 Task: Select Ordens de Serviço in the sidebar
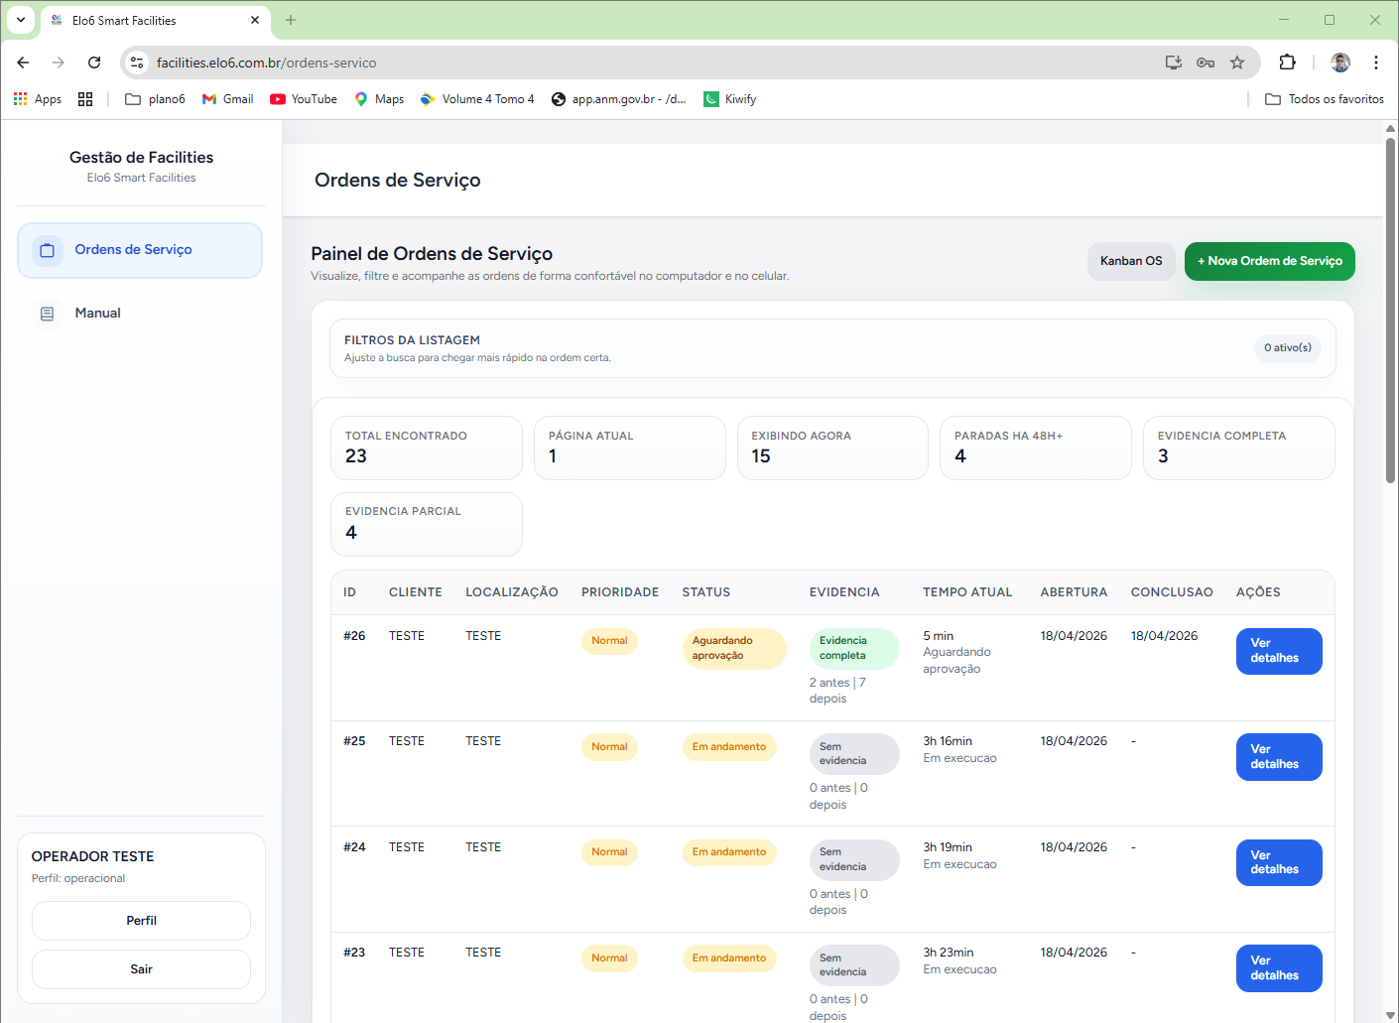click(x=140, y=250)
